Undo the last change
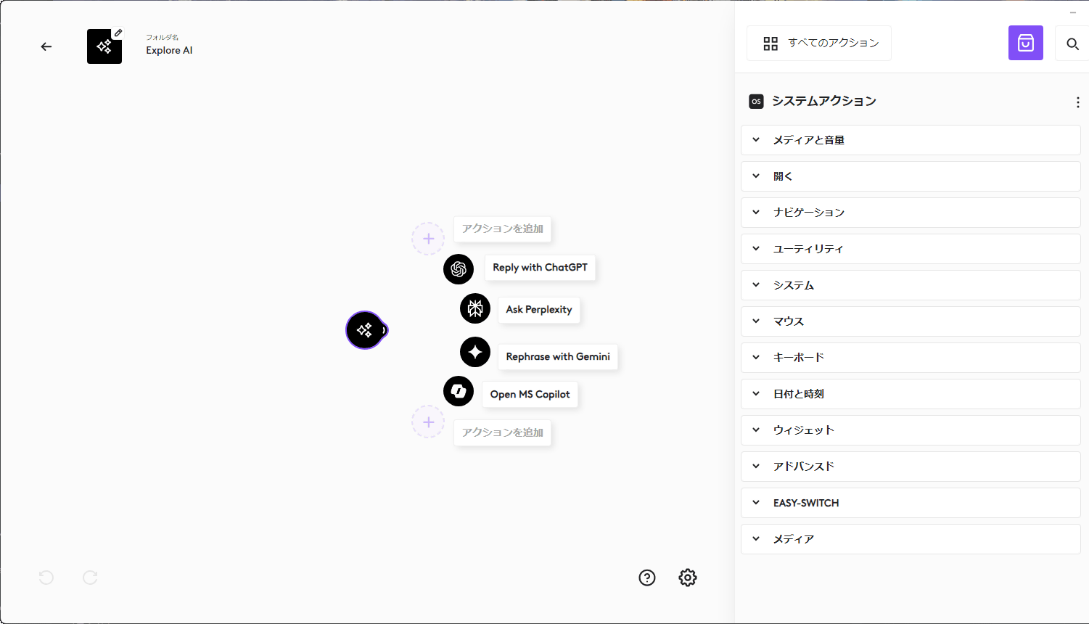Image resolution: width=1089 pixels, height=624 pixels. pyautogui.click(x=46, y=578)
